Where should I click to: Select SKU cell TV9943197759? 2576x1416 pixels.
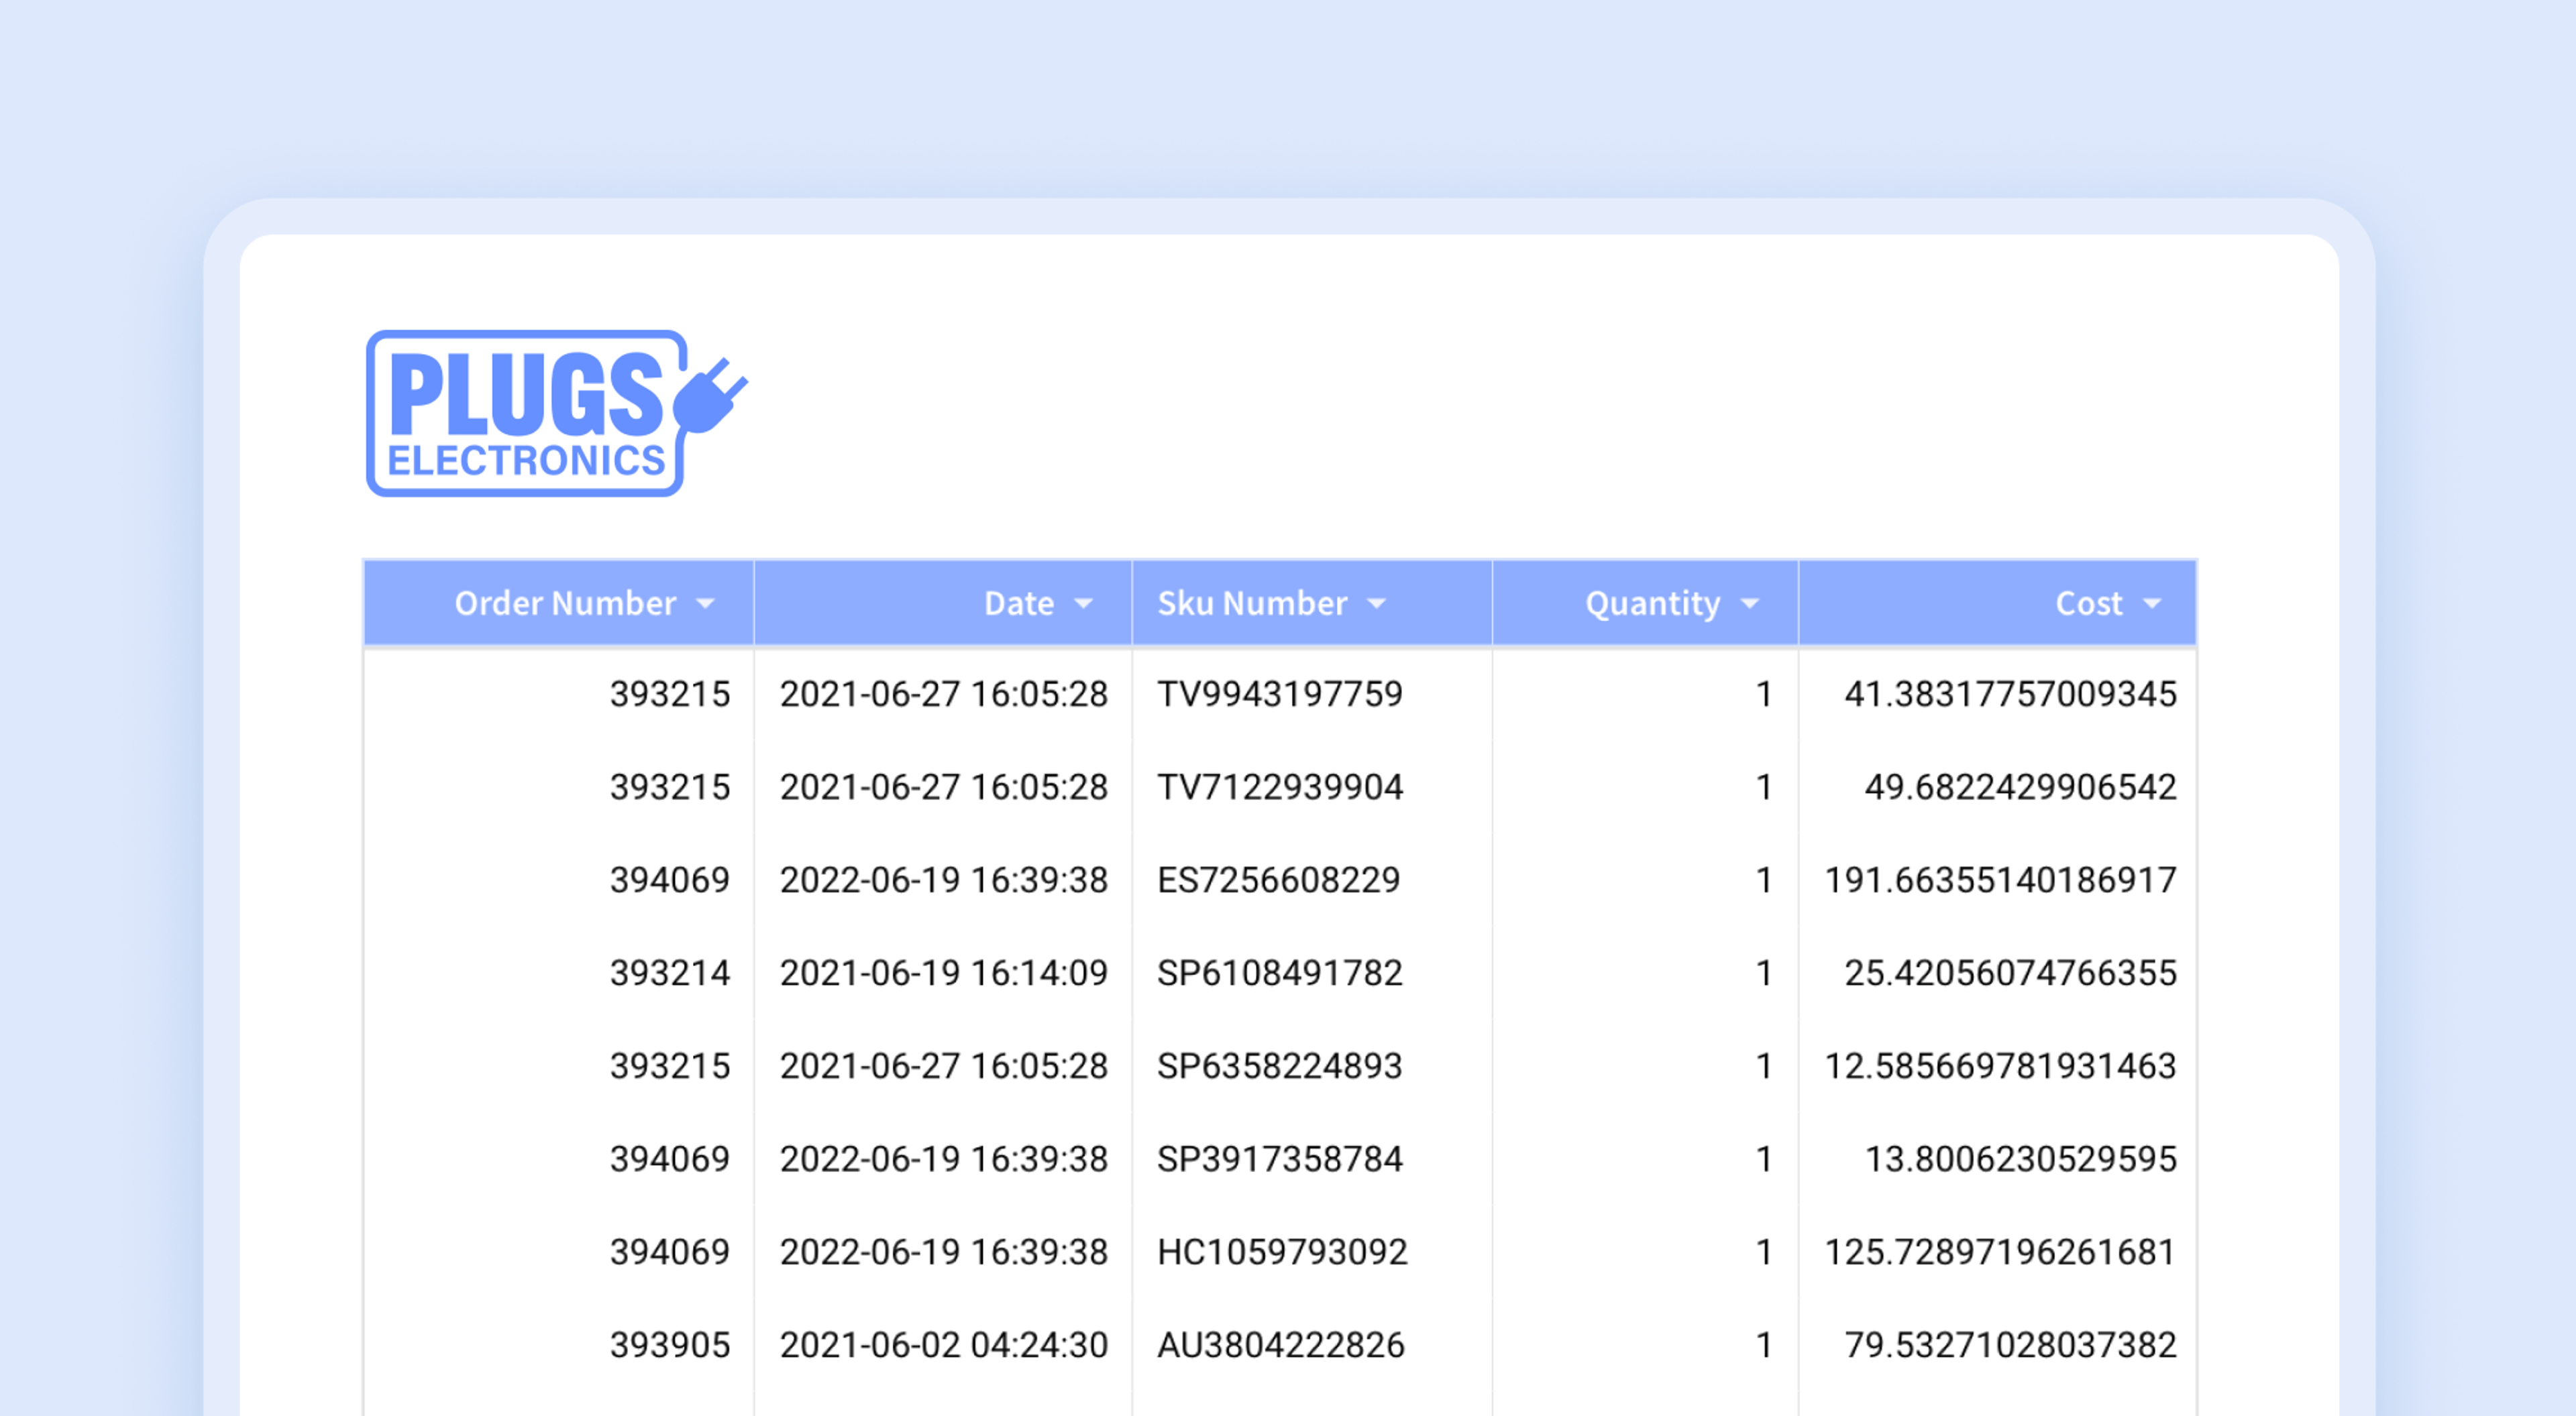tap(1280, 693)
